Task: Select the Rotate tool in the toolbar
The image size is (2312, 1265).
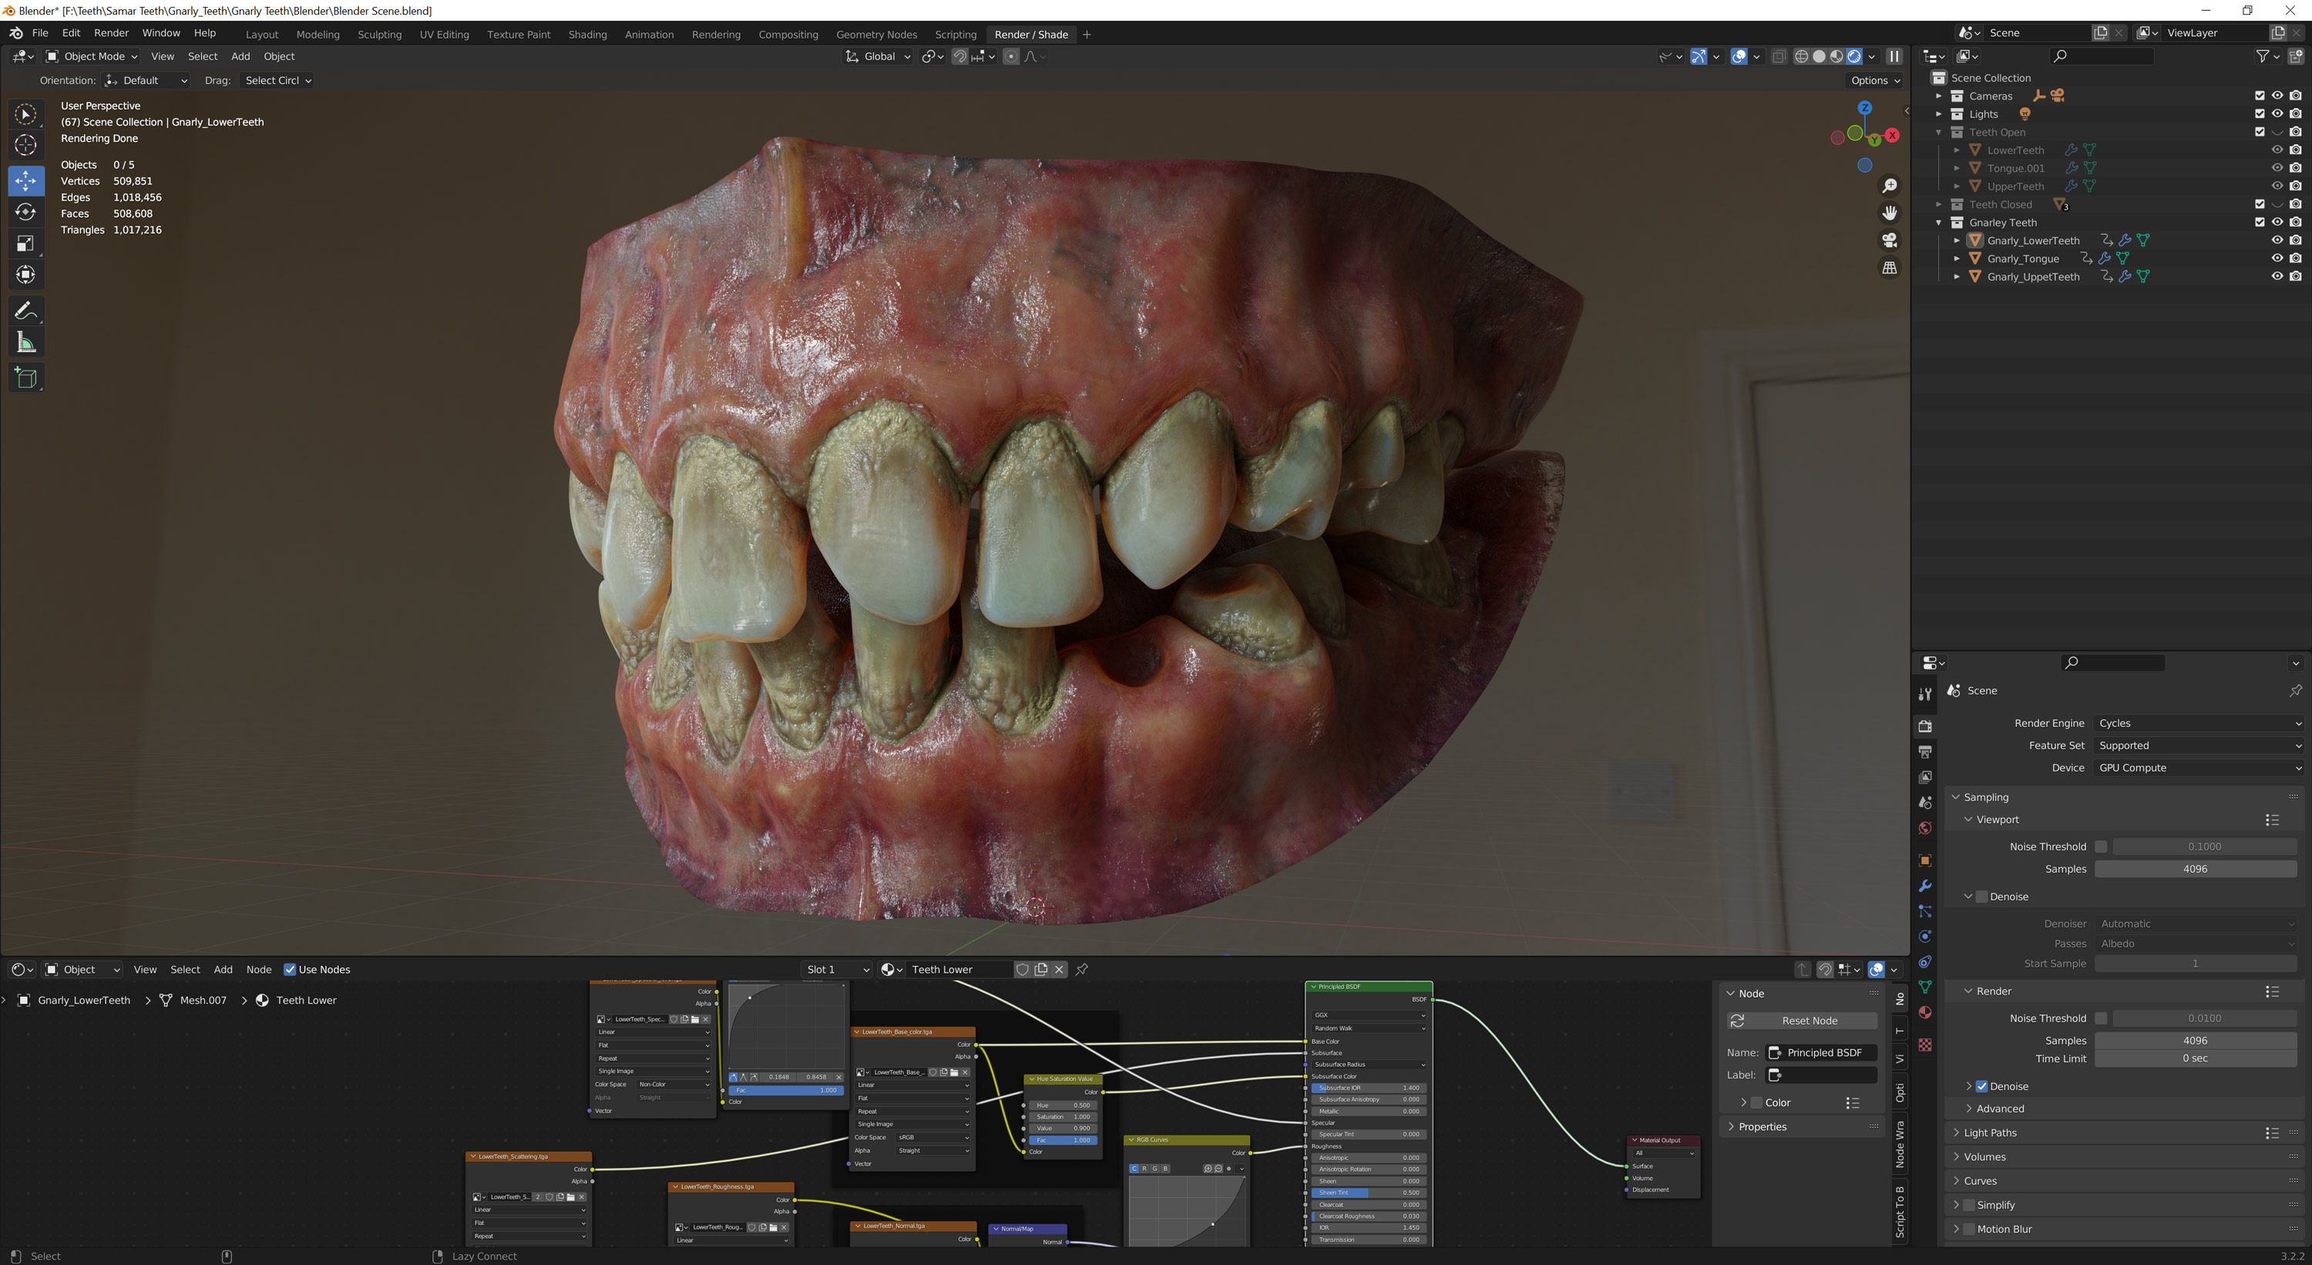Action: coord(26,213)
